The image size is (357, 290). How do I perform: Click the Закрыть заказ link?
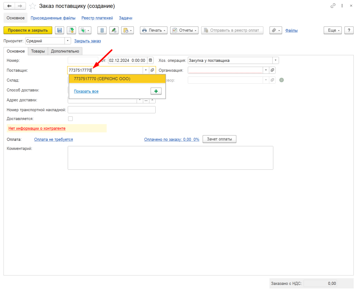tap(87, 41)
